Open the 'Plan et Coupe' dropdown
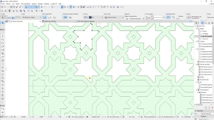This screenshot has height=120, width=214. click(114, 17)
